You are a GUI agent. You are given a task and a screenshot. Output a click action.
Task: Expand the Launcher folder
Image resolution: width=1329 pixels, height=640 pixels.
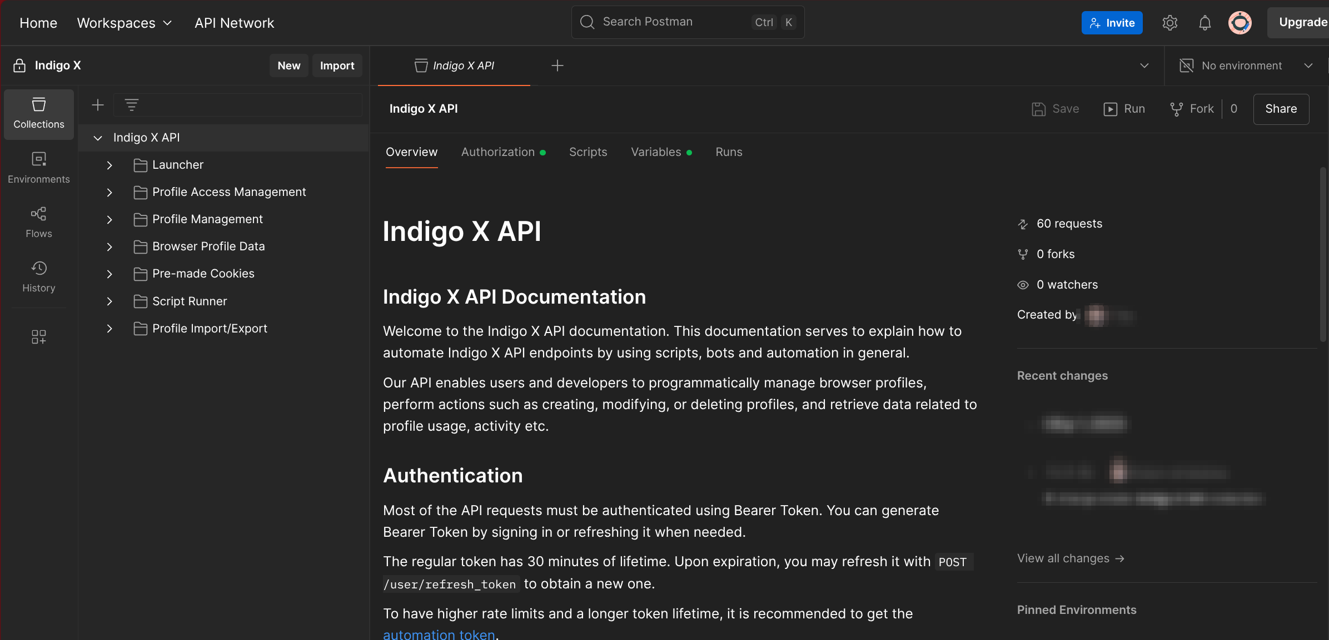pyautogui.click(x=109, y=165)
